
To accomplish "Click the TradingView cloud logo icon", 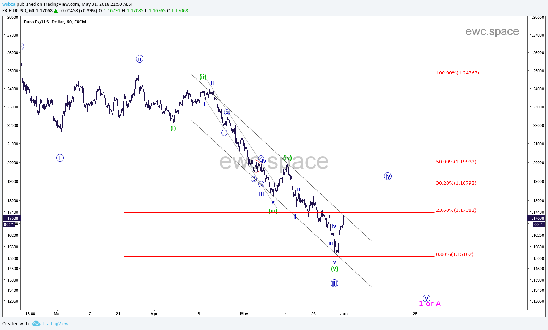I will pos(36,323).
